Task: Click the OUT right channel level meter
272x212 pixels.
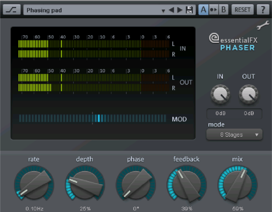Action: pyautogui.click(x=94, y=88)
